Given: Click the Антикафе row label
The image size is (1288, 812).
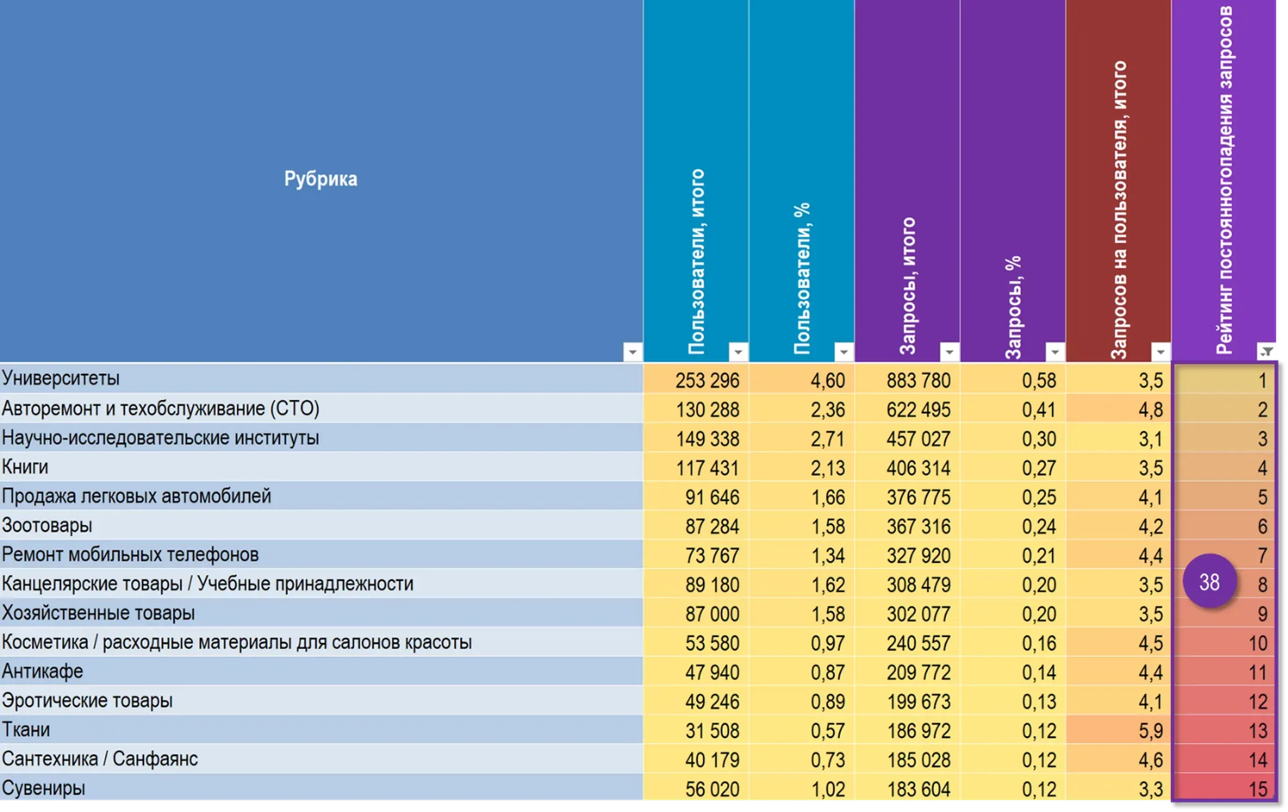Looking at the screenshot, I should [x=42, y=672].
